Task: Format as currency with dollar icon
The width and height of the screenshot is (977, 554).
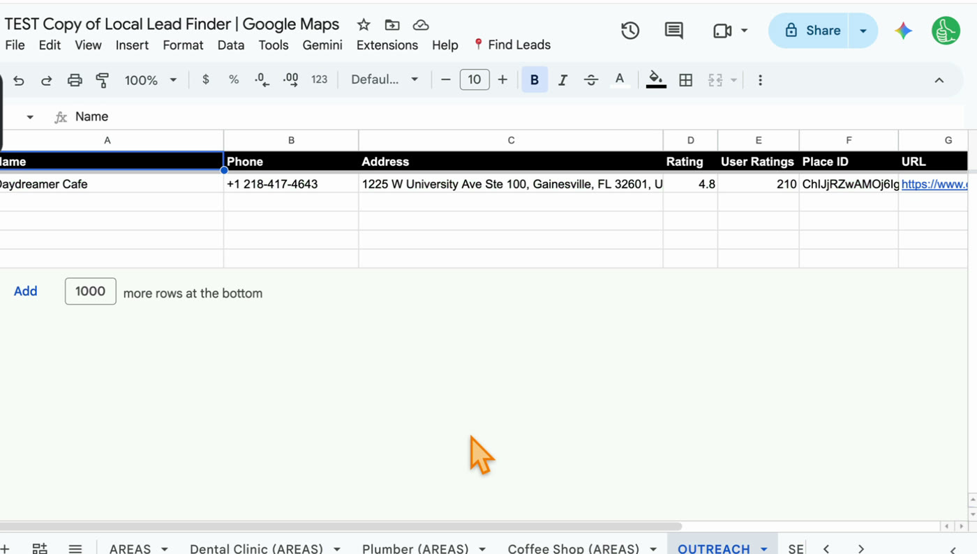Action: click(x=205, y=79)
